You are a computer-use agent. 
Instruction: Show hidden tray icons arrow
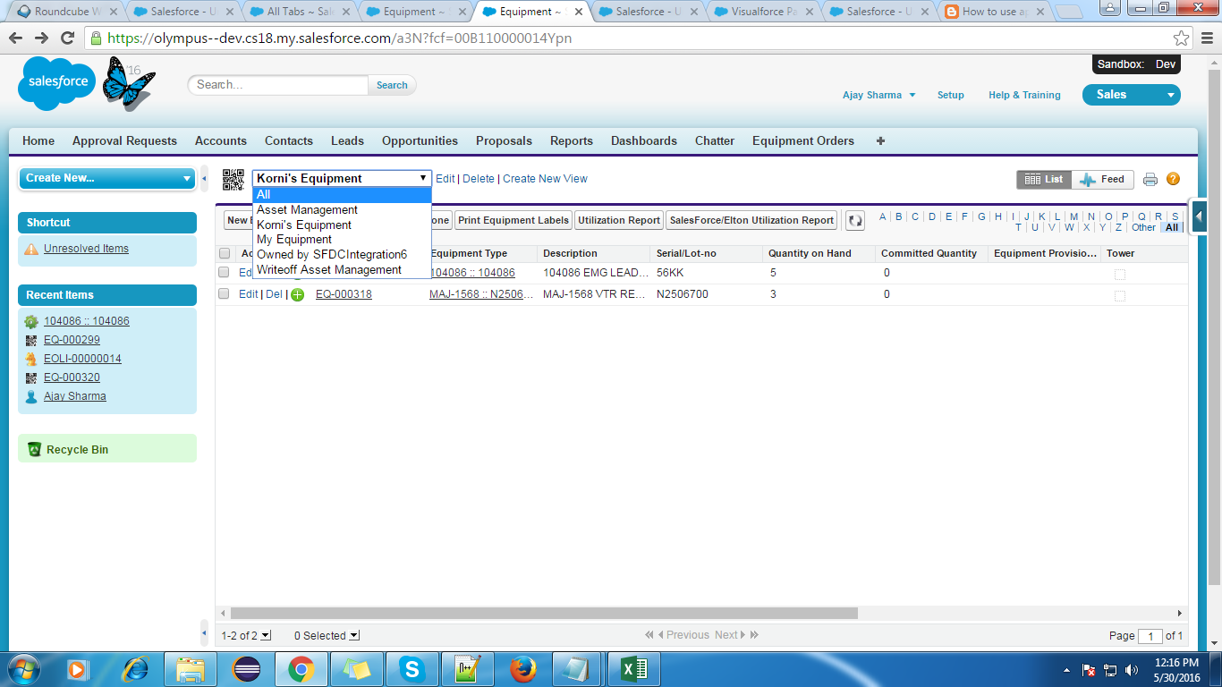point(1065,669)
